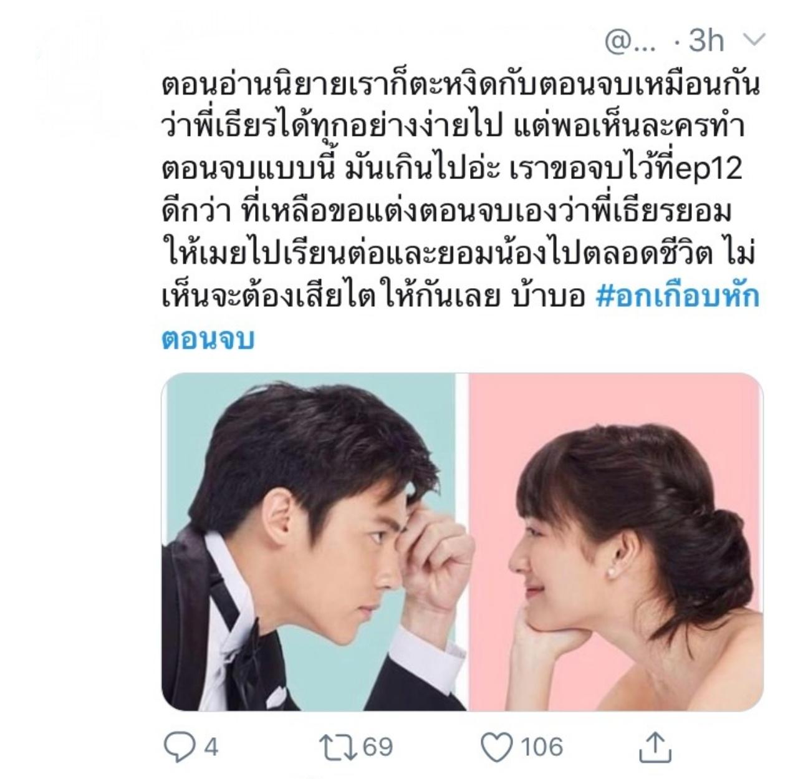Tap the reply count 4
The width and height of the screenshot is (798, 779).
point(211,747)
